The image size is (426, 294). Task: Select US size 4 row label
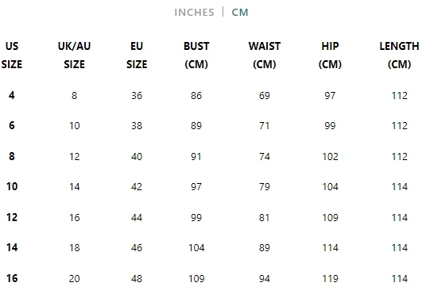click(x=12, y=95)
